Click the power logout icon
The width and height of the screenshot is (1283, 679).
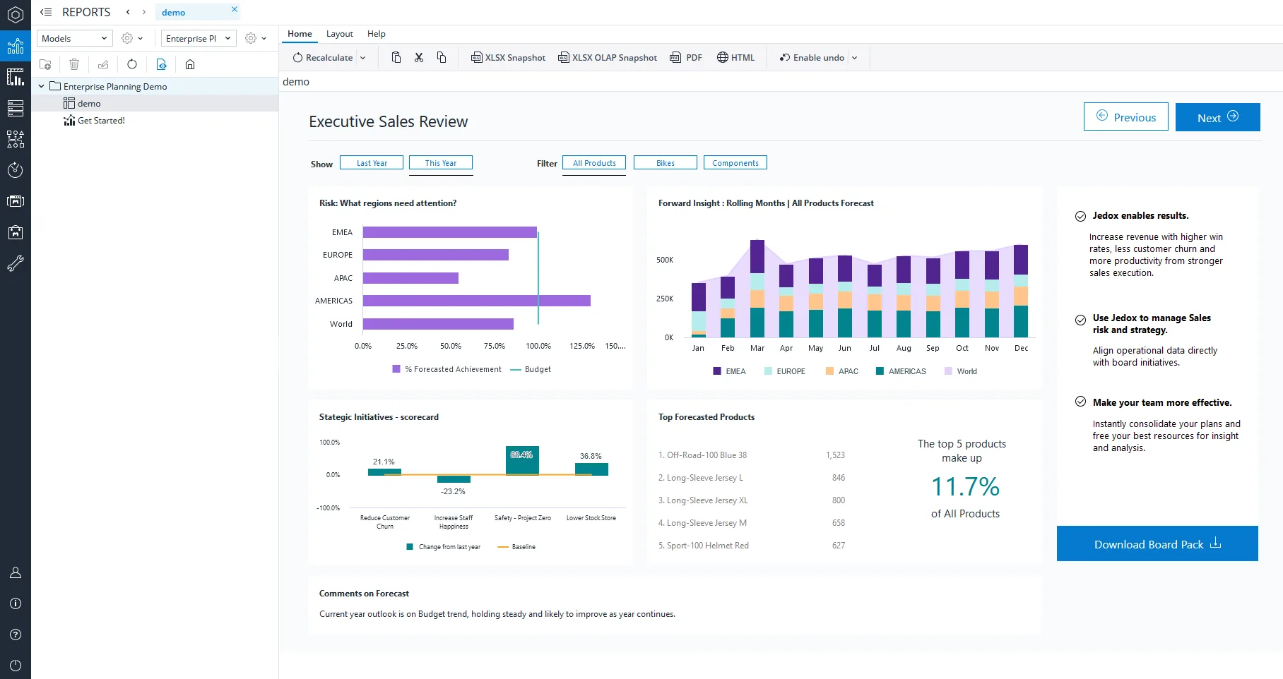tap(15, 666)
